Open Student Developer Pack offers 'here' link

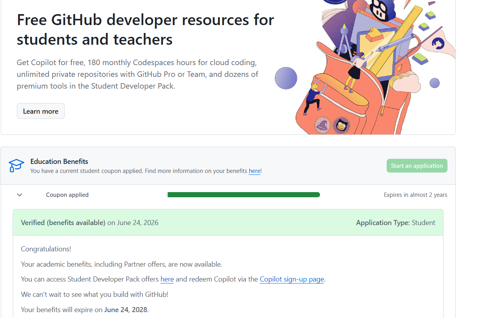coord(167,279)
